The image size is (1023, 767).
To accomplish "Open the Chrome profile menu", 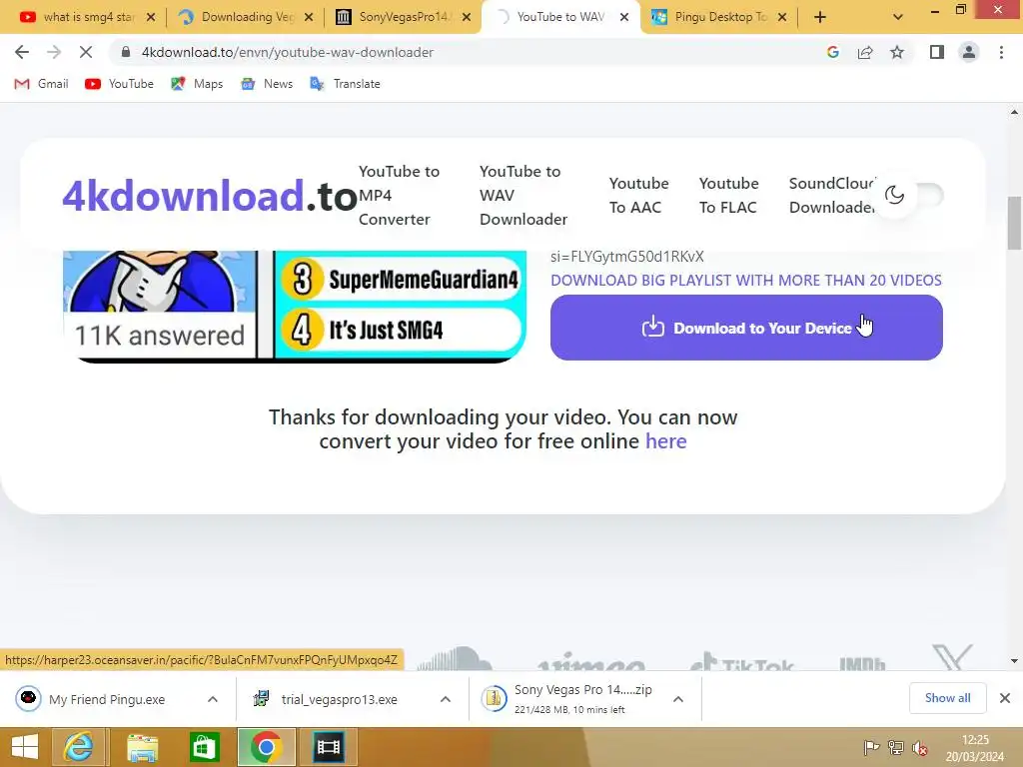I will [969, 52].
